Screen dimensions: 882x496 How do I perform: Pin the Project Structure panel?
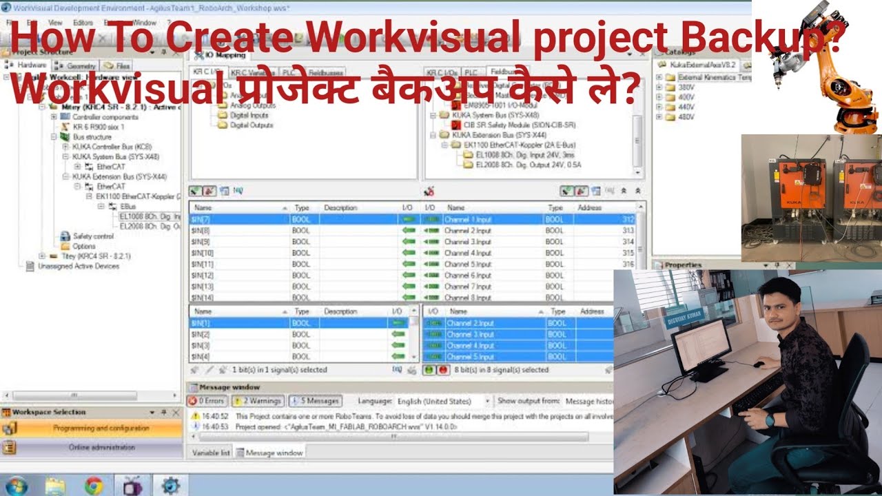click(x=164, y=52)
